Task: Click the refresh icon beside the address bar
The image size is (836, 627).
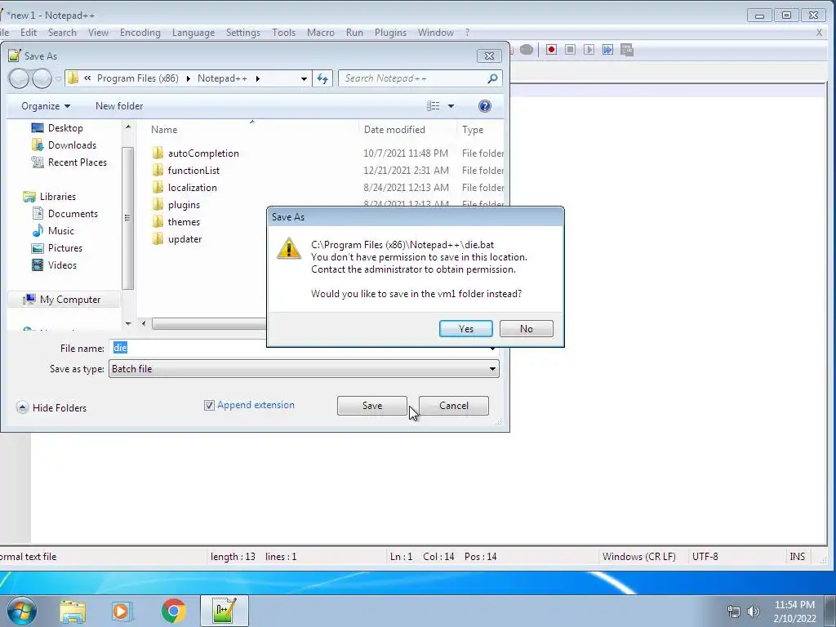Action: click(322, 78)
